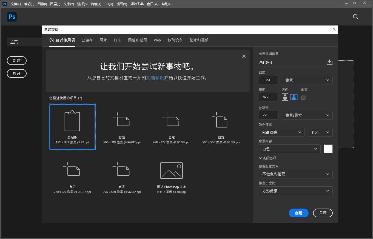Click the Ps logo icon below the menu bar
This screenshot has height=239, width=373.
[12, 17]
